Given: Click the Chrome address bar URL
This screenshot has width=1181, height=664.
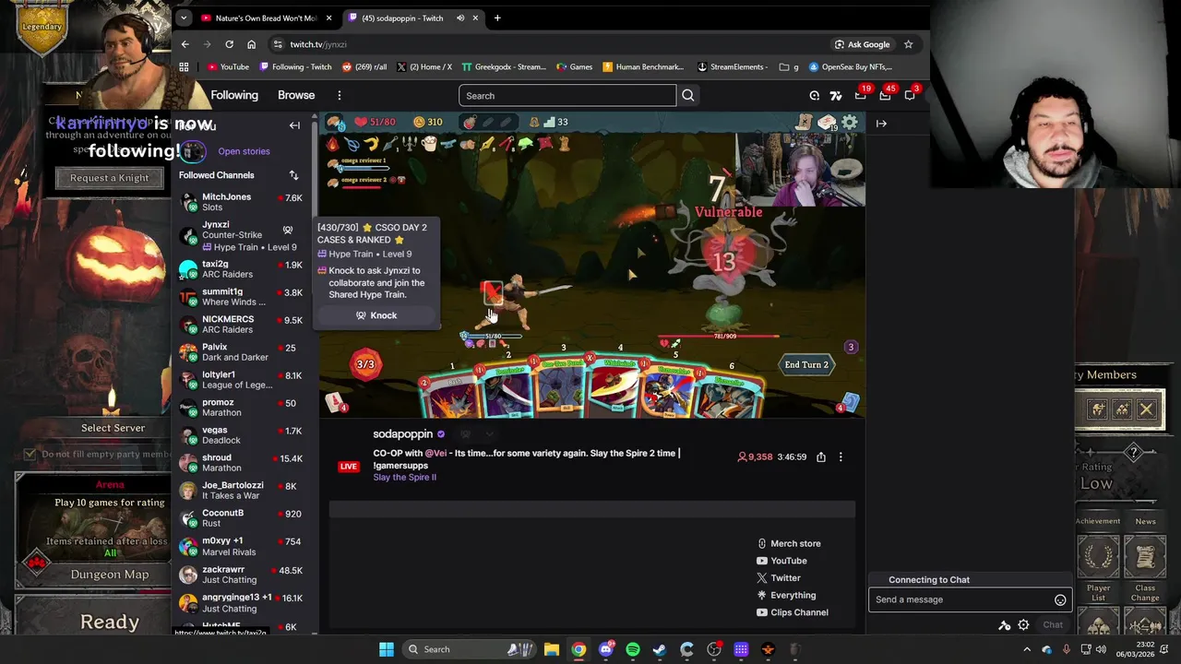Looking at the screenshot, I should click(x=318, y=44).
